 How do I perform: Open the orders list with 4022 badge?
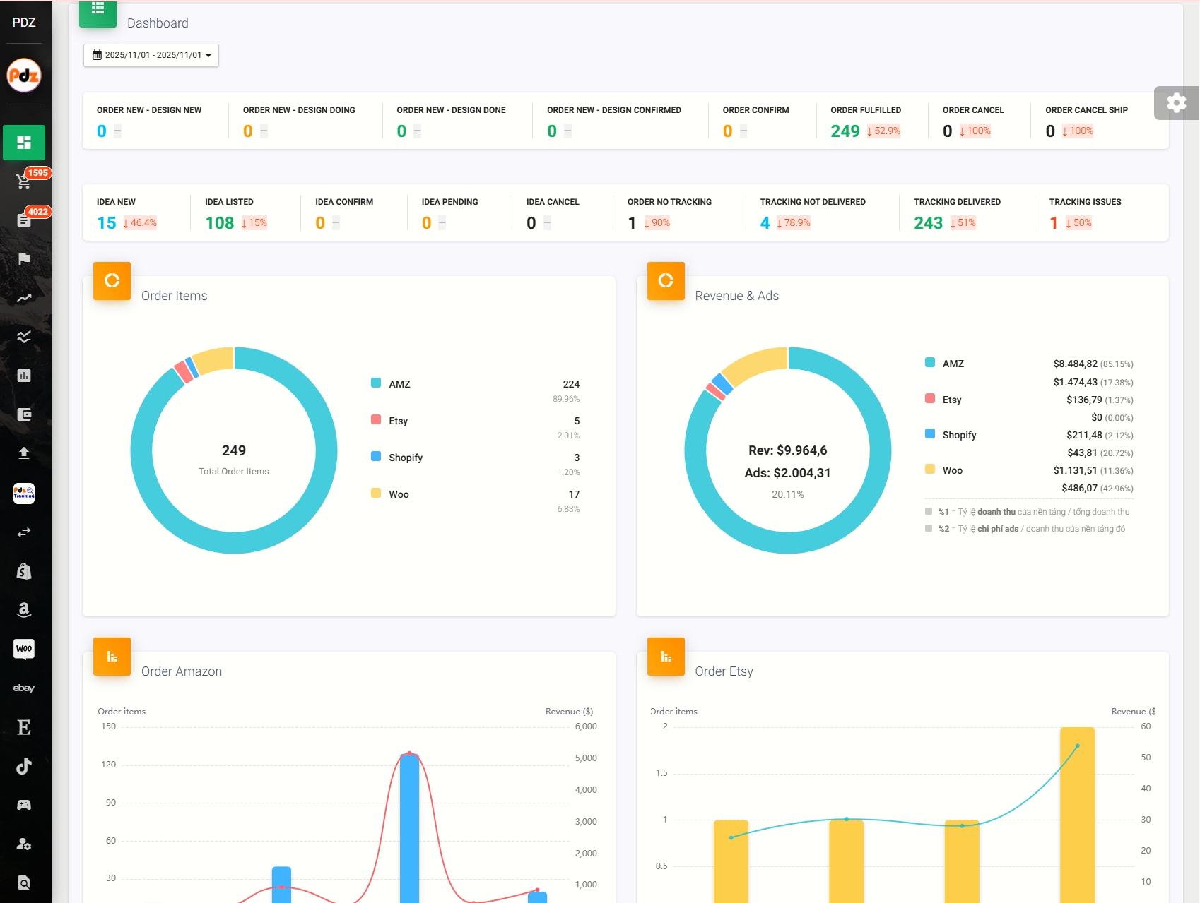[24, 220]
